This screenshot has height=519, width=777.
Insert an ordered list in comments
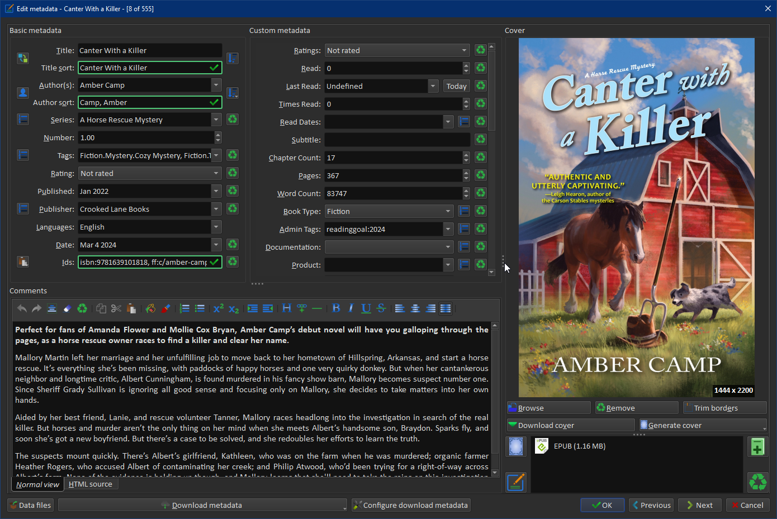coord(184,308)
